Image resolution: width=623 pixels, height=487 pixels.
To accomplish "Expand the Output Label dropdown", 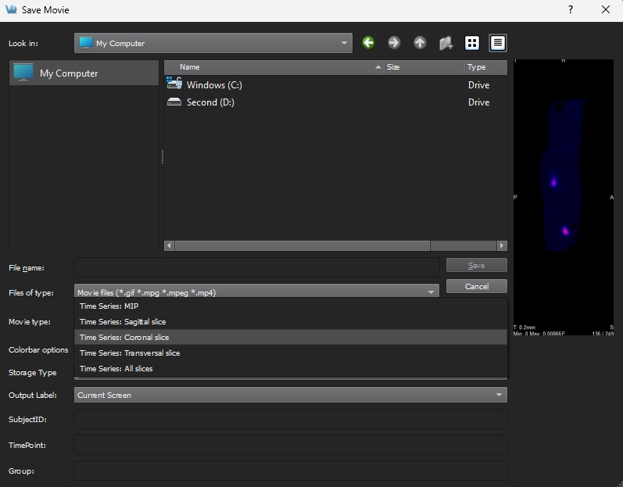I will 290,395.
